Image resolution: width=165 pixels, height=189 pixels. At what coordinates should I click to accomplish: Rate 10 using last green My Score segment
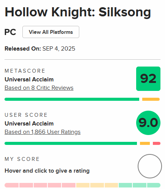(154, 185)
